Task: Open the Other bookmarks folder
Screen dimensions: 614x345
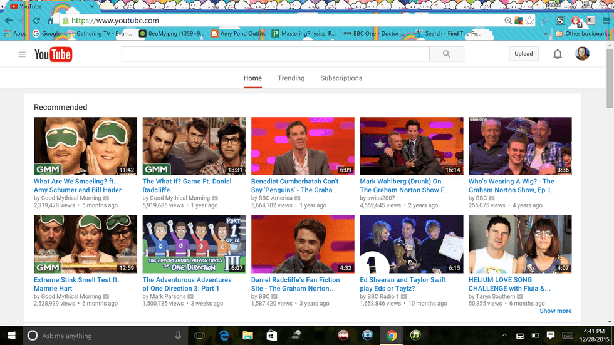Action: (581, 34)
